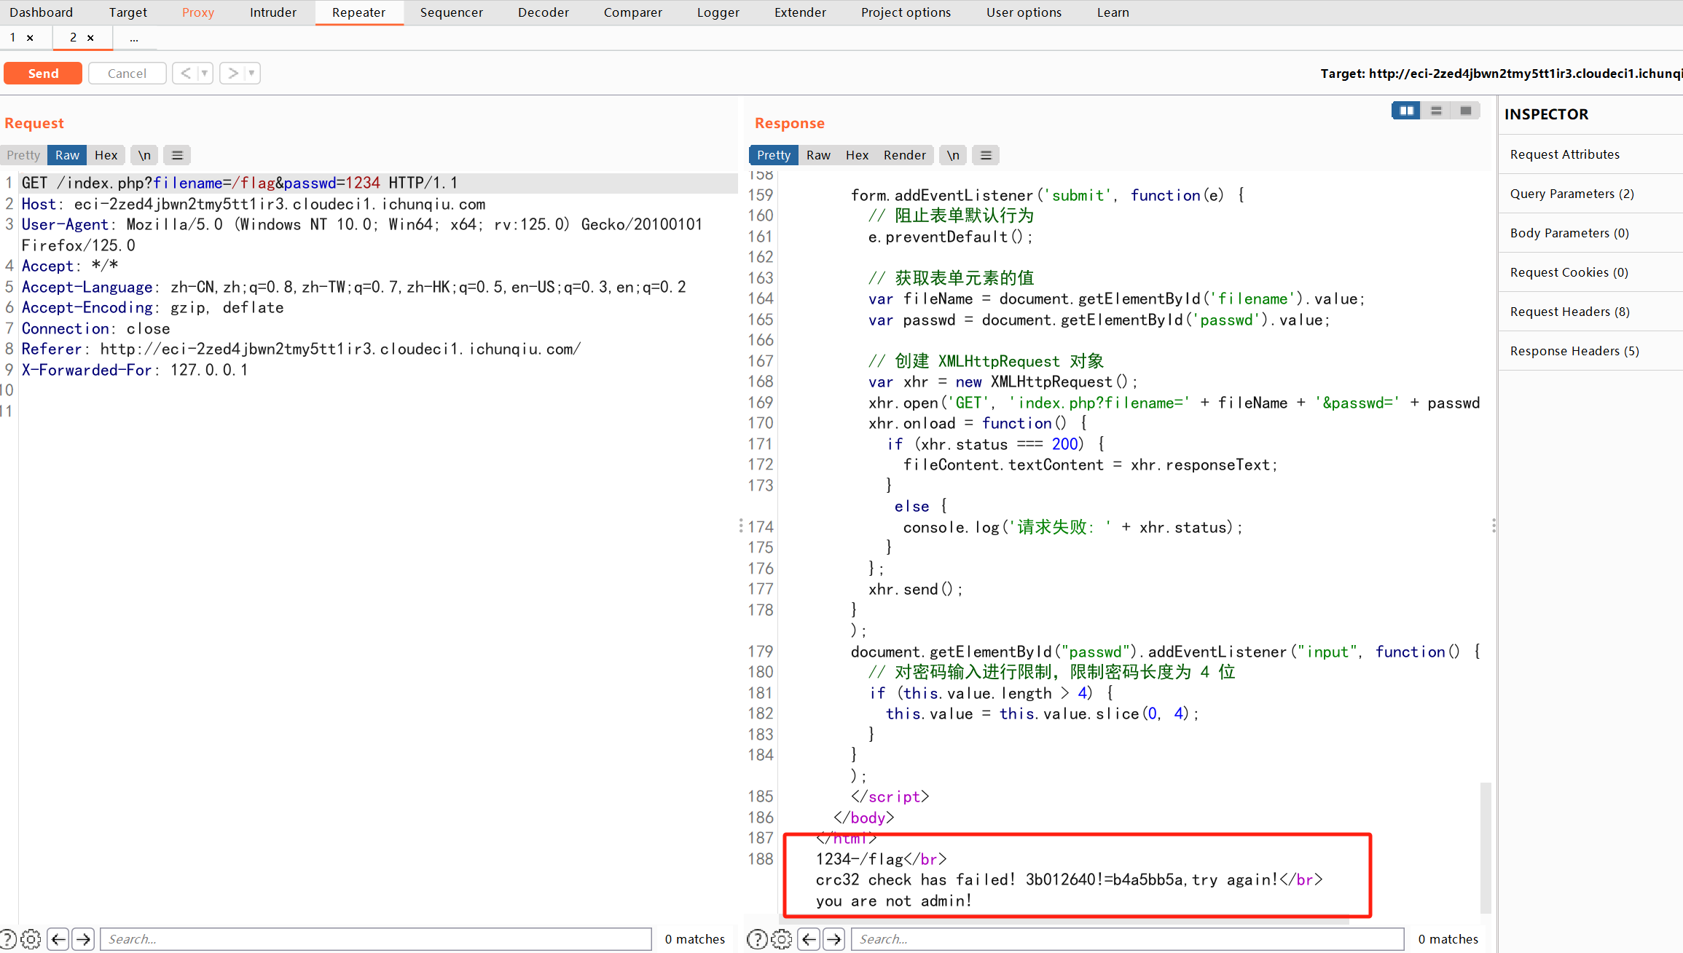Toggle non-printable characters (\n) in Request
The width and height of the screenshot is (1683, 953).
click(x=144, y=155)
